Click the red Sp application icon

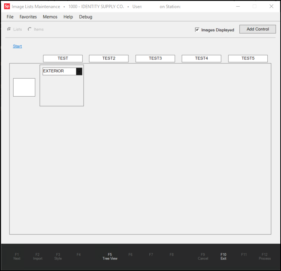[x=7, y=7]
